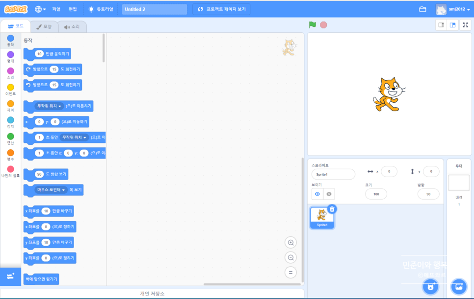Image resolution: width=474 pixels, height=299 pixels.
Task: Switch to small stage layout
Action: click(441, 25)
